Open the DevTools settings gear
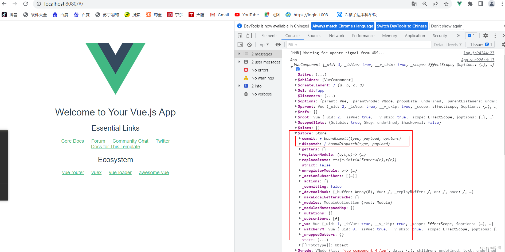 486,35
